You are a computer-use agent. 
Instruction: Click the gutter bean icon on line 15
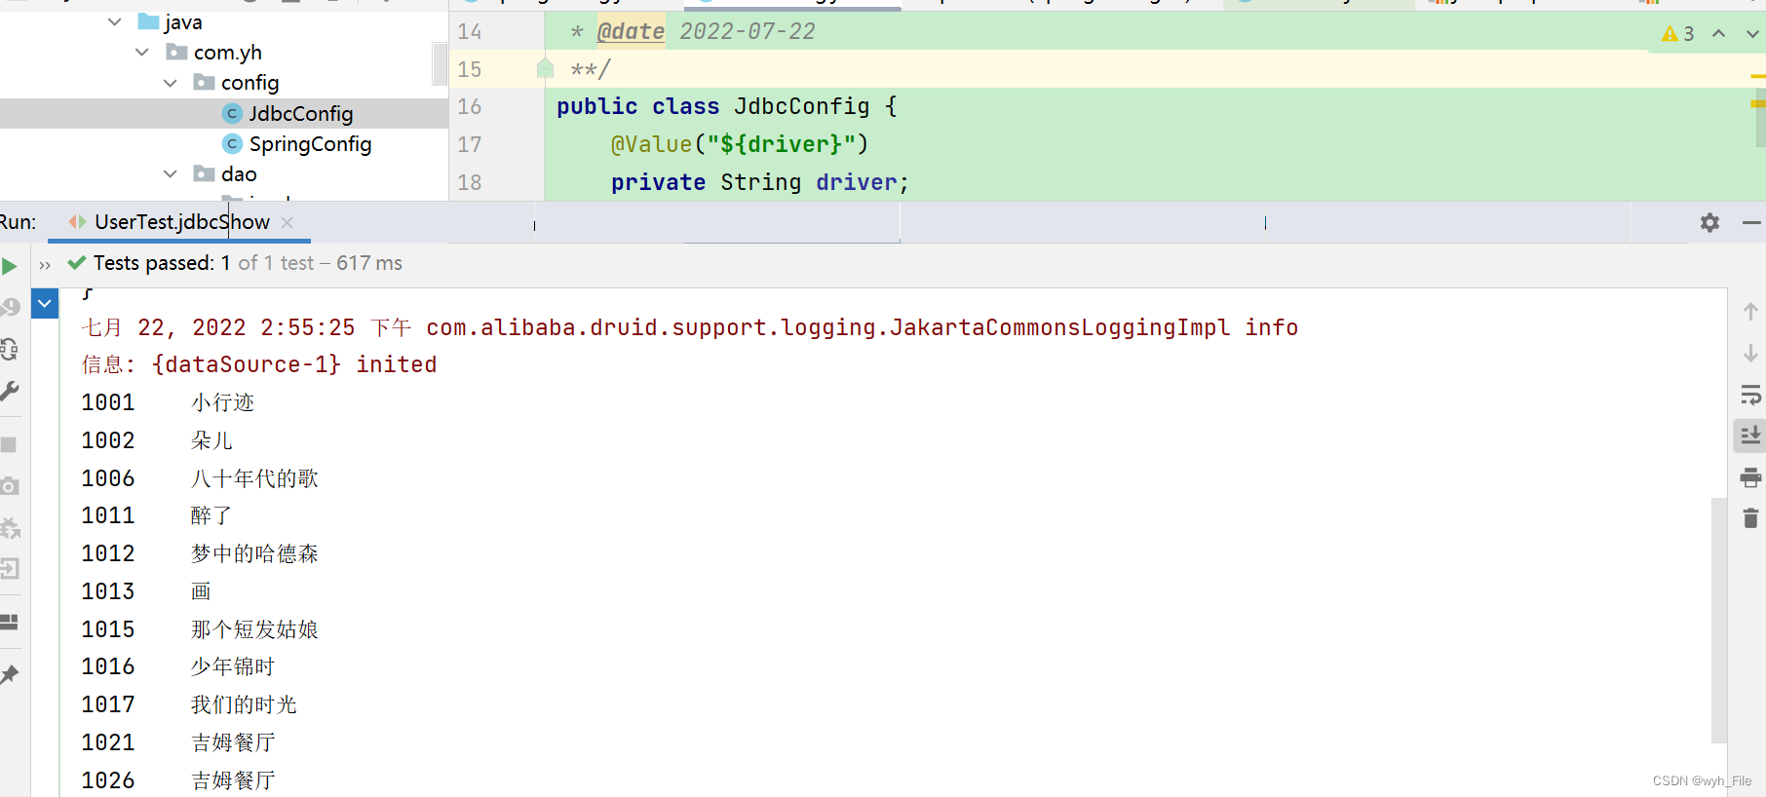click(545, 68)
